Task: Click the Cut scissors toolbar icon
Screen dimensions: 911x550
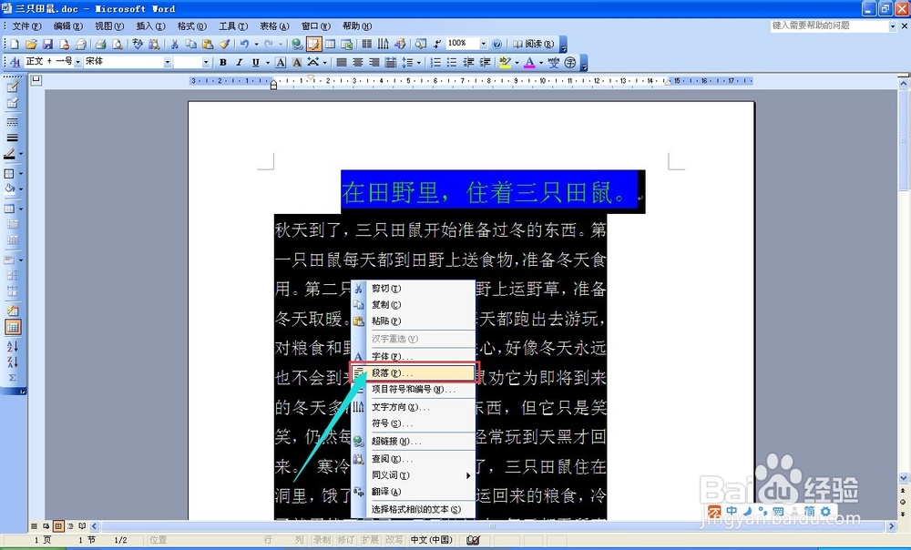Action: click(x=174, y=44)
